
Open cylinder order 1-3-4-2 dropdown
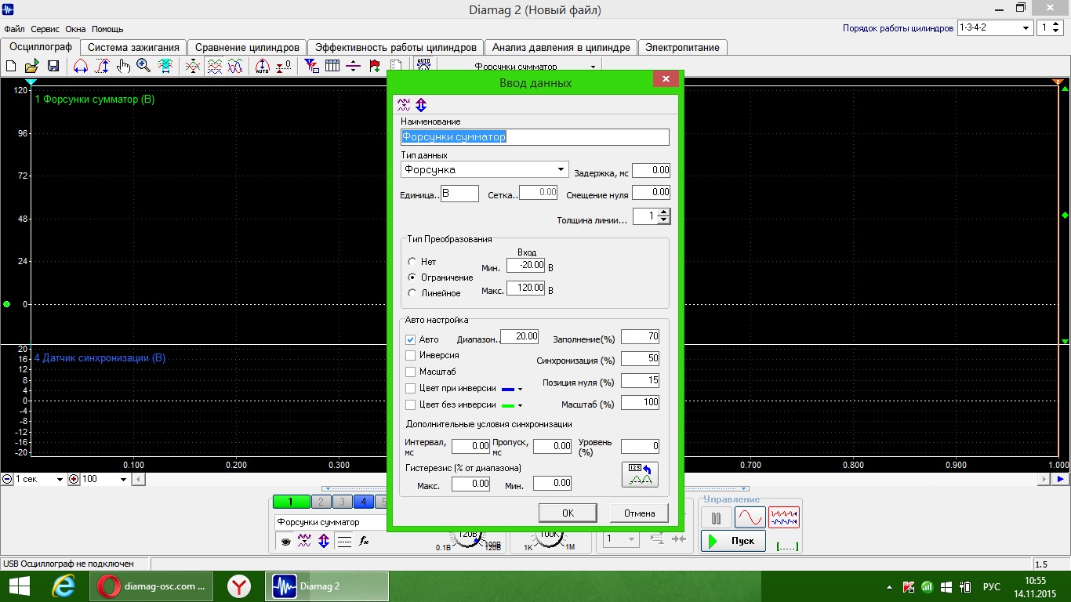tap(1026, 27)
